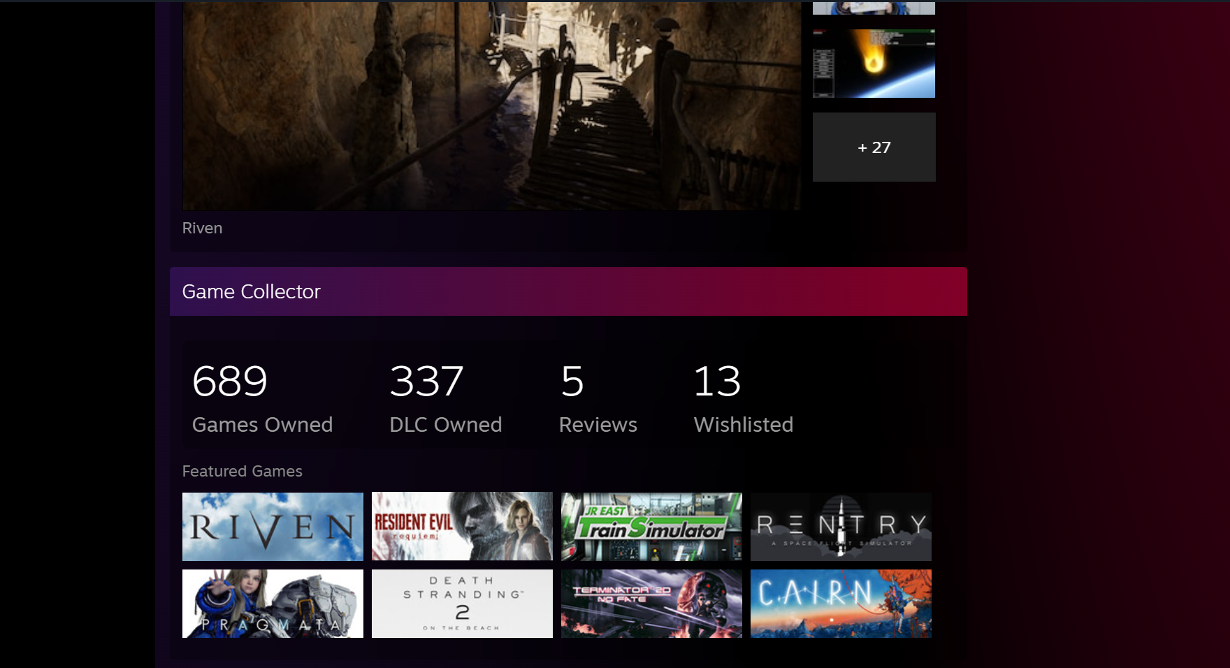
Task: Open the large Riven wooden stairway screenshot
Action: pyautogui.click(x=491, y=106)
